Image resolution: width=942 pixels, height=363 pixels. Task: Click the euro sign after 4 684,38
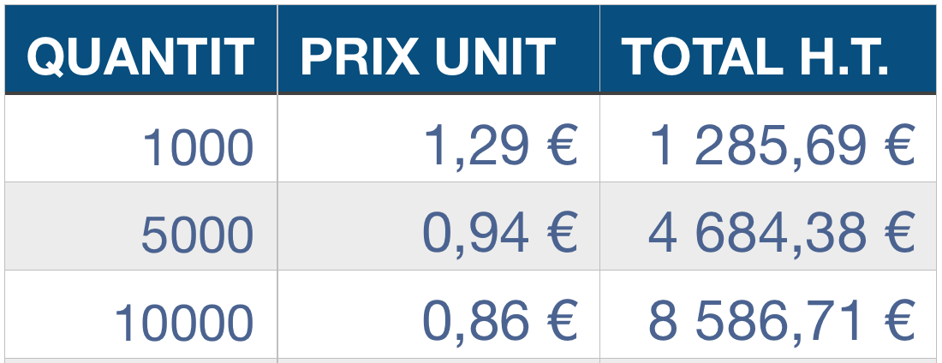pos(901,233)
